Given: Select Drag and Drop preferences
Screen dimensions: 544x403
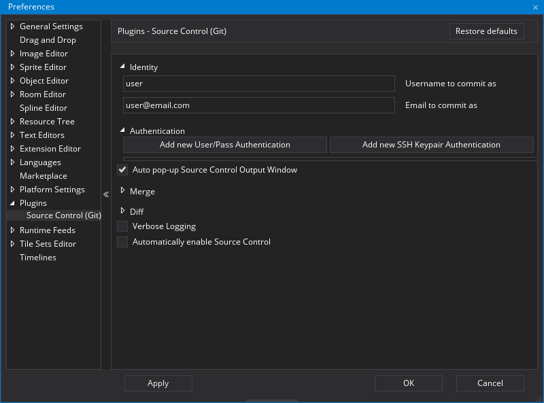Looking at the screenshot, I should tap(48, 40).
